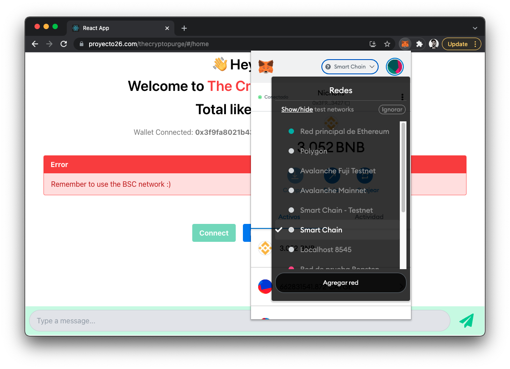Click the MetaMask fox extension icon in toolbar
This screenshot has width=510, height=369.
click(405, 44)
